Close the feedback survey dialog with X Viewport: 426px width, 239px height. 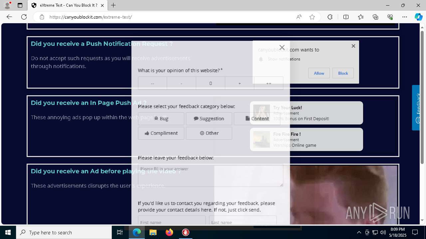282,47
